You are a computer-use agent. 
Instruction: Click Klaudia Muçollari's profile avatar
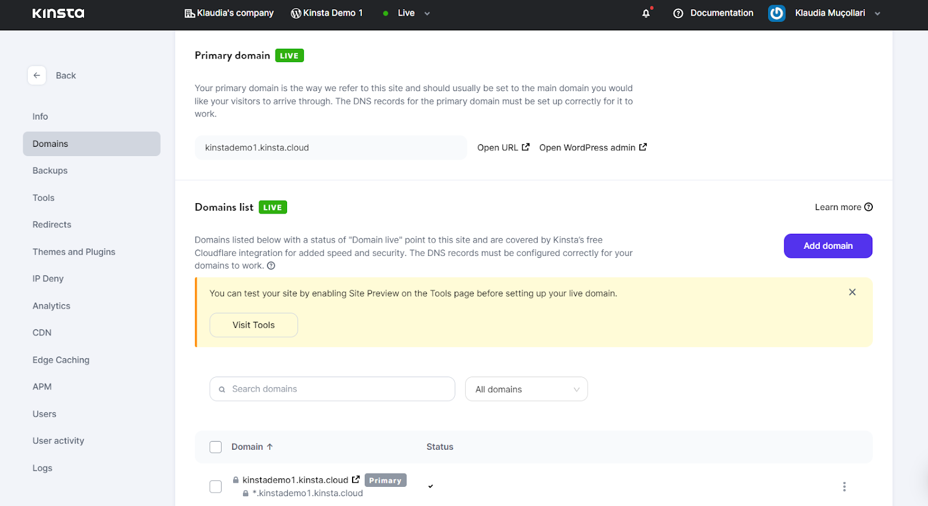pyautogui.click(x=777, y=13)
